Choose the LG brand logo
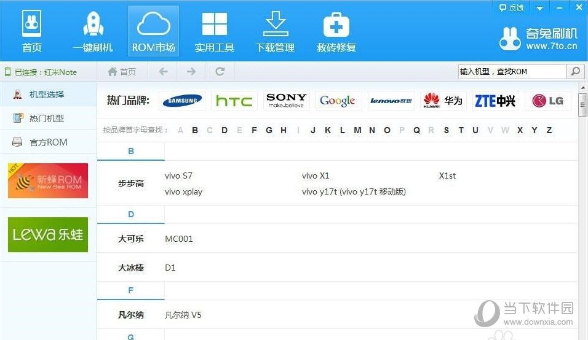The width and height of the screenshot is (588, 340). pos(547,101)
